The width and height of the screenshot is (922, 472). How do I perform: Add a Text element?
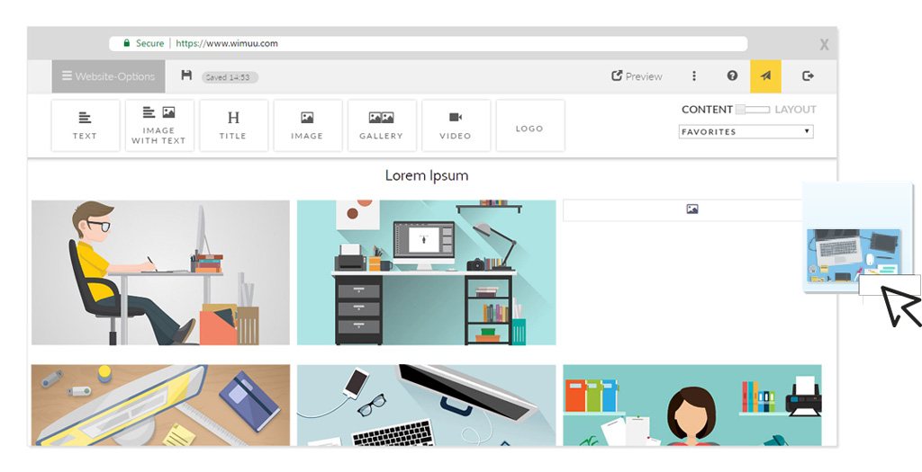point(86,126)
